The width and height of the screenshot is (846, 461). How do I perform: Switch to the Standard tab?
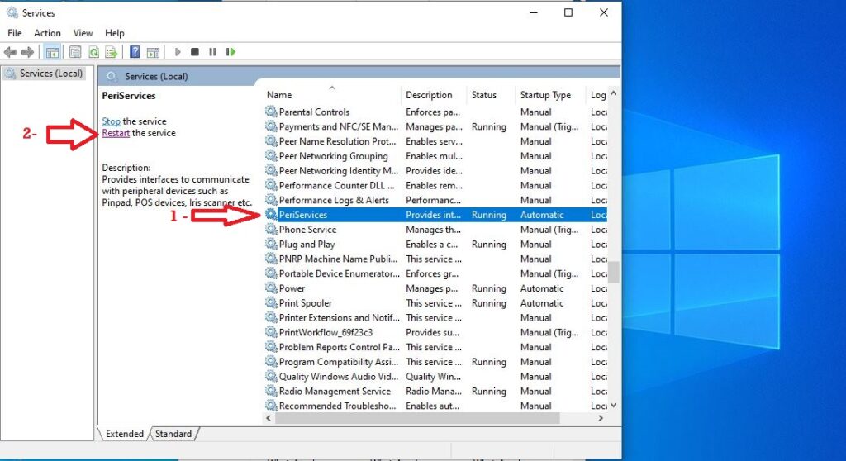coord(173,434)
